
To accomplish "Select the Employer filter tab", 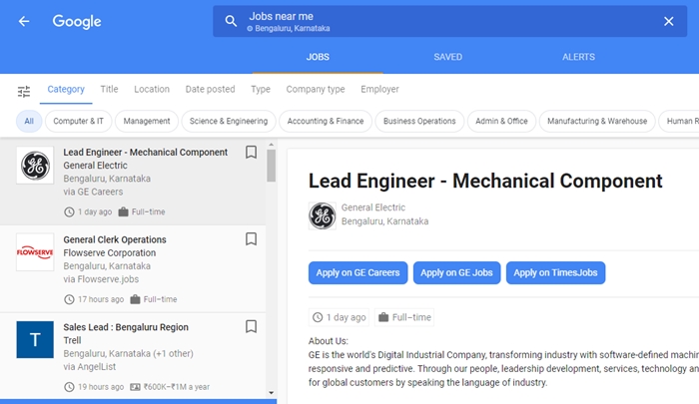I will point(379,89).
